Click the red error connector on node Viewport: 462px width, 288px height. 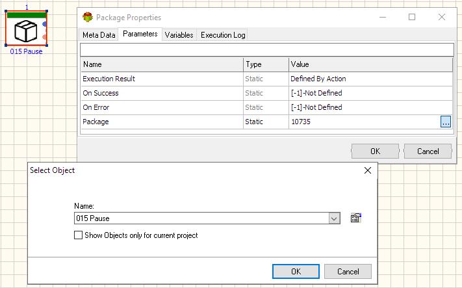click(x=44, y=37)
